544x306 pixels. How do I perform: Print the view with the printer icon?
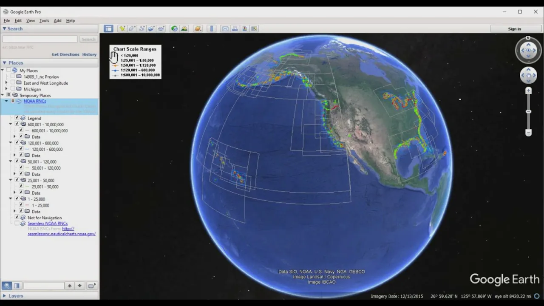(x=235, y=28)
